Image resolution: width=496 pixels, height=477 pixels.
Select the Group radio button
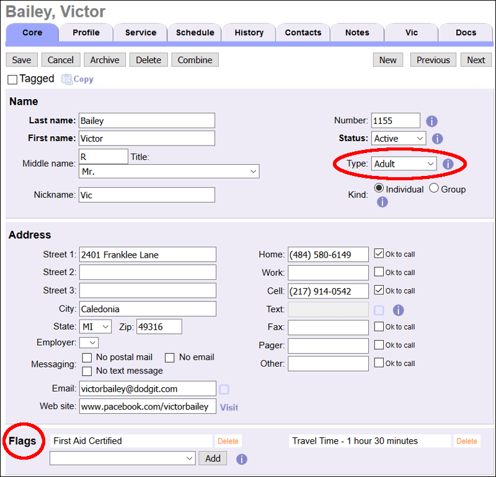pyautogui.click(x=433, y=188)
